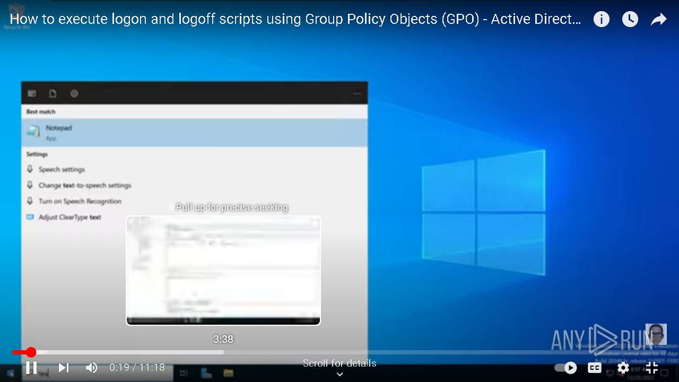The width and height of the screenshot is (679, 382).
Task: Open Adjust ClearType text result
Action: pyautogui.click(x=69, y=217)
